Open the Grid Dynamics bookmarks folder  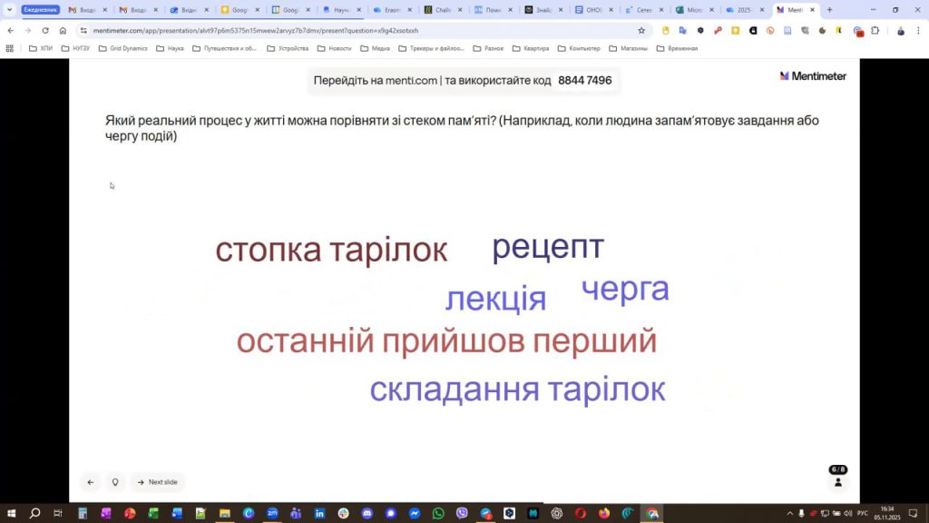[x=123, y=49]
